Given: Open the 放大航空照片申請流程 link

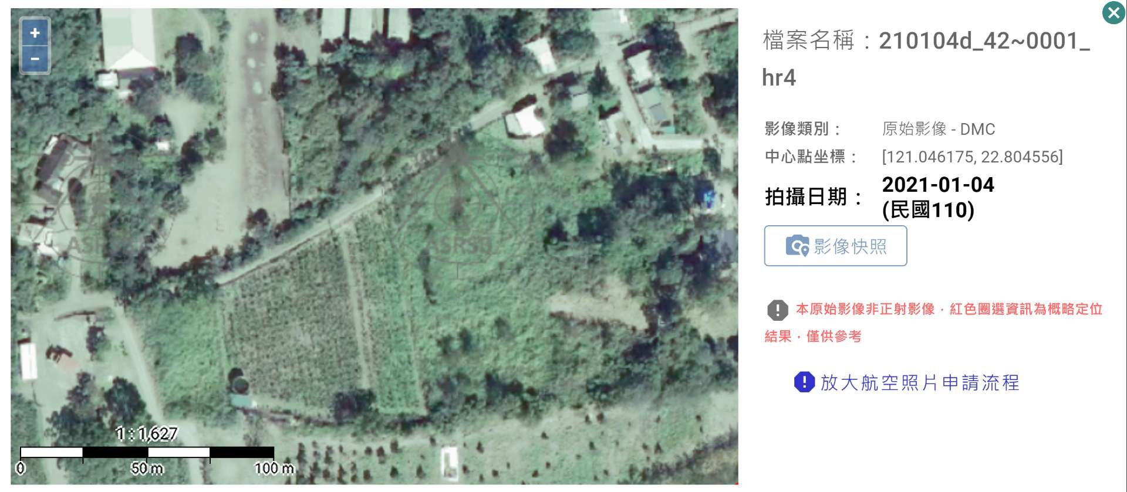Looking at the screenshot, I should [919, 382].
